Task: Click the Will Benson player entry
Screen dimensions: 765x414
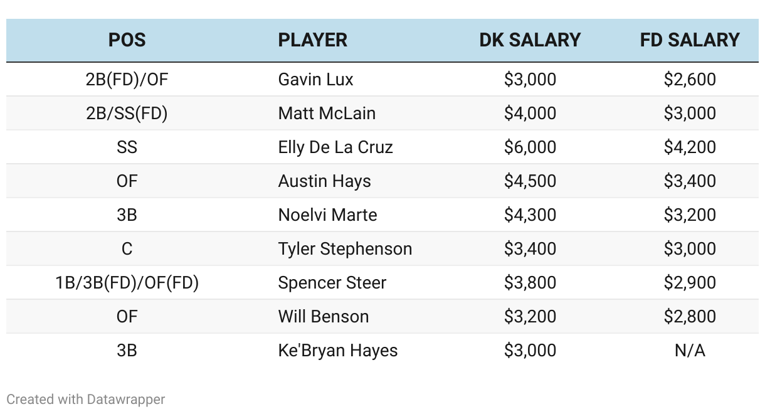Action: (323, 317)
